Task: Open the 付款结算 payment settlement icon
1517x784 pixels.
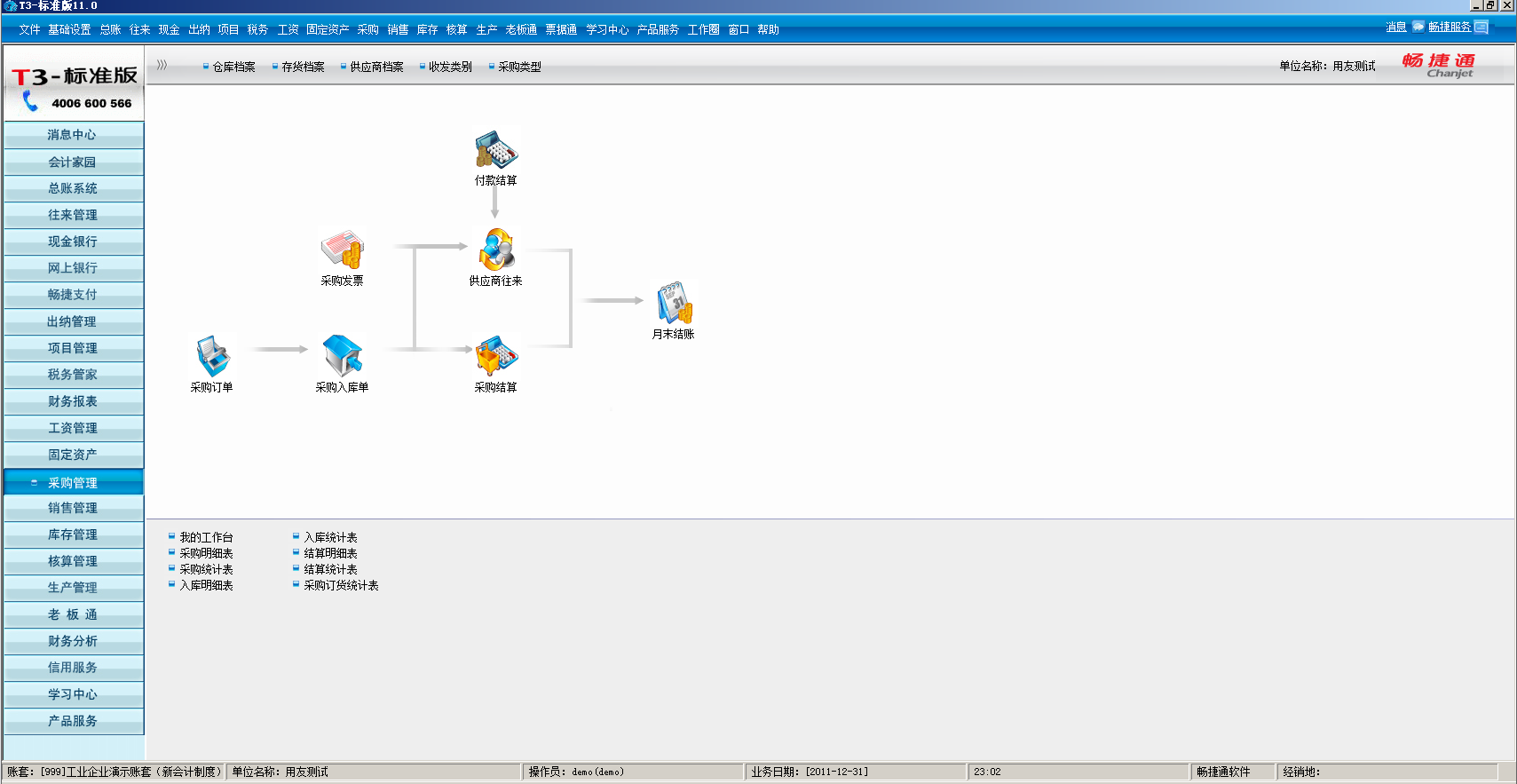Action: [496, 150]
